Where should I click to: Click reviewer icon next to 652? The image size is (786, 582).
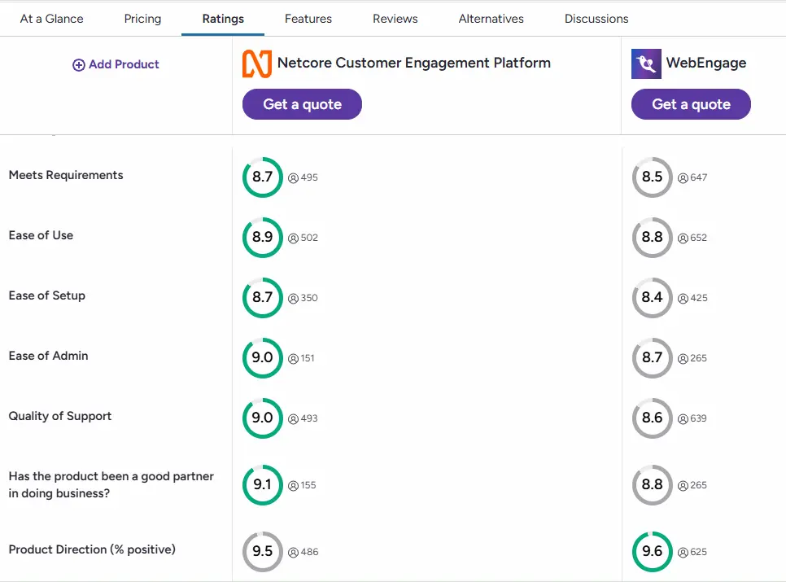[683, 238]
